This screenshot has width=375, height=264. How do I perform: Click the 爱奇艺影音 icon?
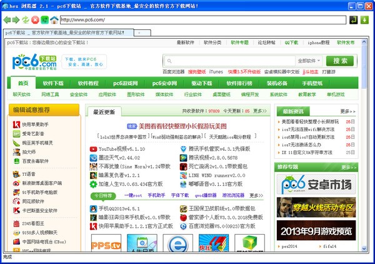pyautogui.click(x=16, y=134)
